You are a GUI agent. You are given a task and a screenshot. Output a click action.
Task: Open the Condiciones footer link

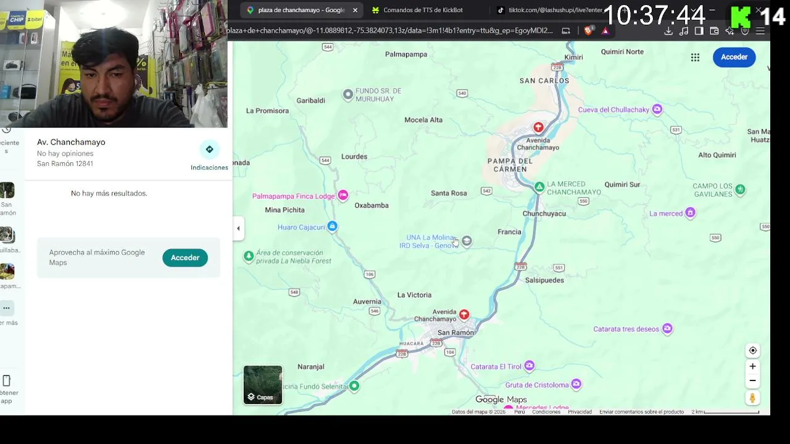pyautogui.click(x=546, y=412)
